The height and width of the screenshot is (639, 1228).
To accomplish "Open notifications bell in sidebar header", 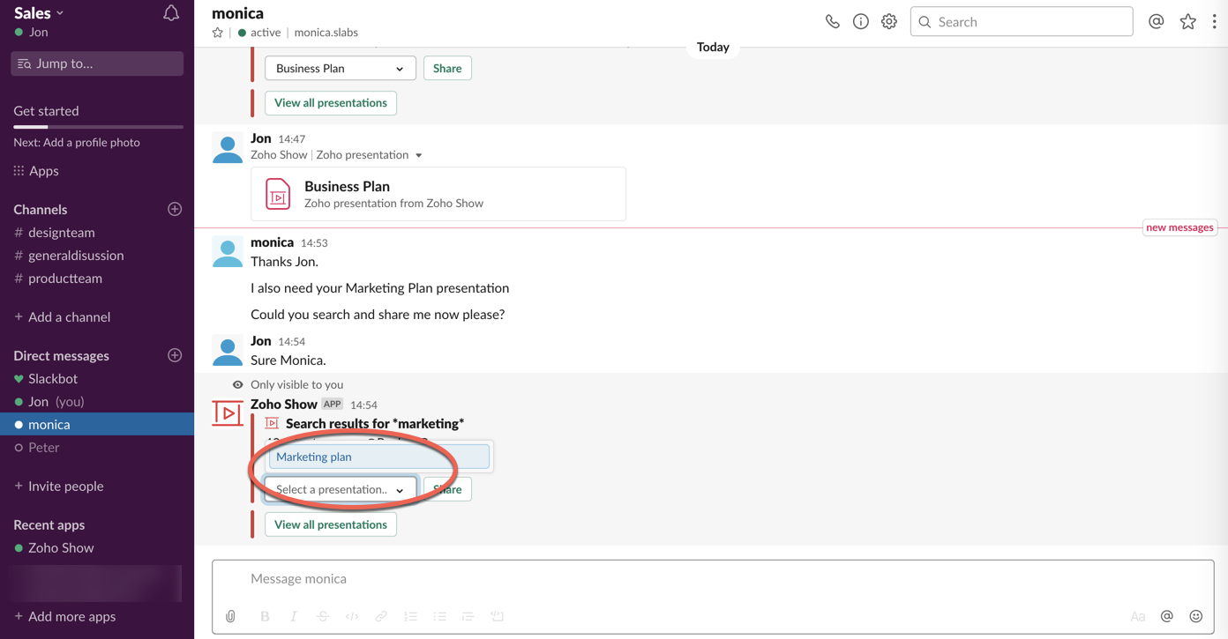I will (171, 13).
